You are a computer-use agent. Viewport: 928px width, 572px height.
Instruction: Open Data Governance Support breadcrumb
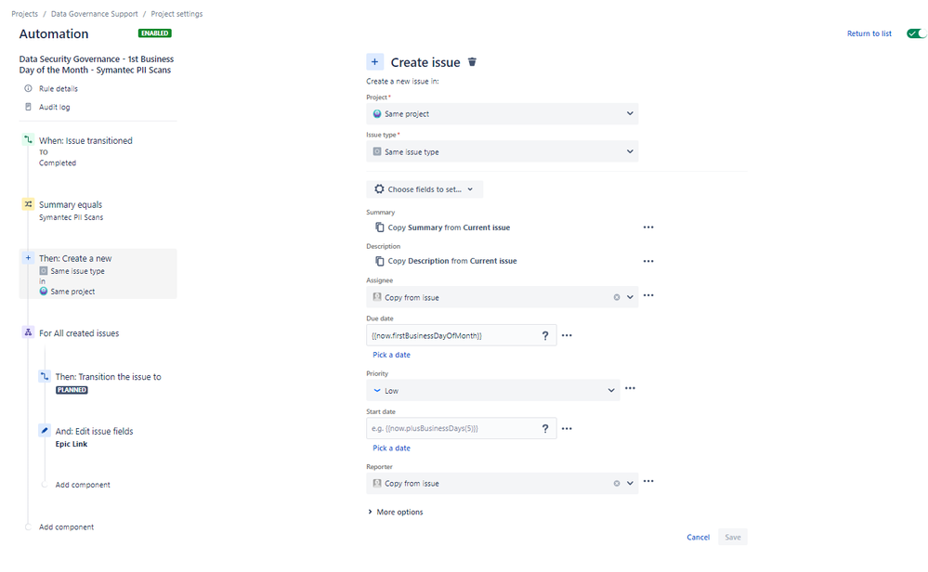click(94, 14)
